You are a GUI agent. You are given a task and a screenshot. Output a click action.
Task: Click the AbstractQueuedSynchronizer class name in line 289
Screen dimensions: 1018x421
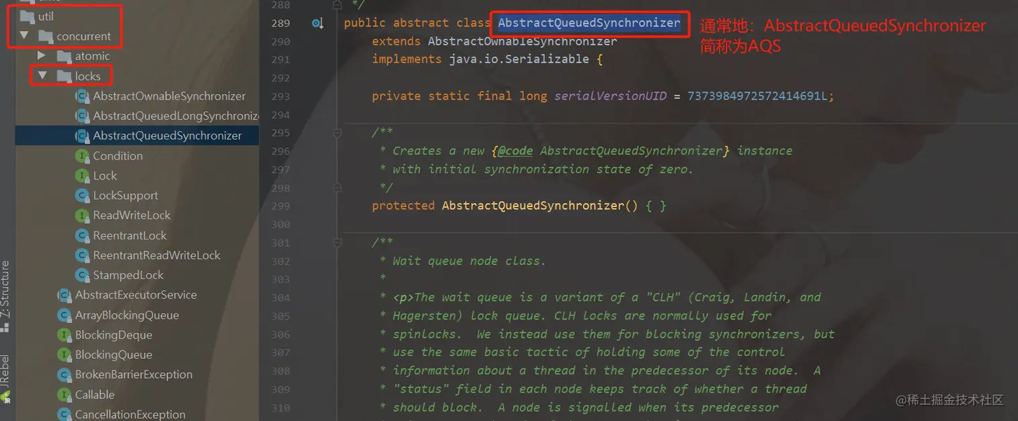589,23
